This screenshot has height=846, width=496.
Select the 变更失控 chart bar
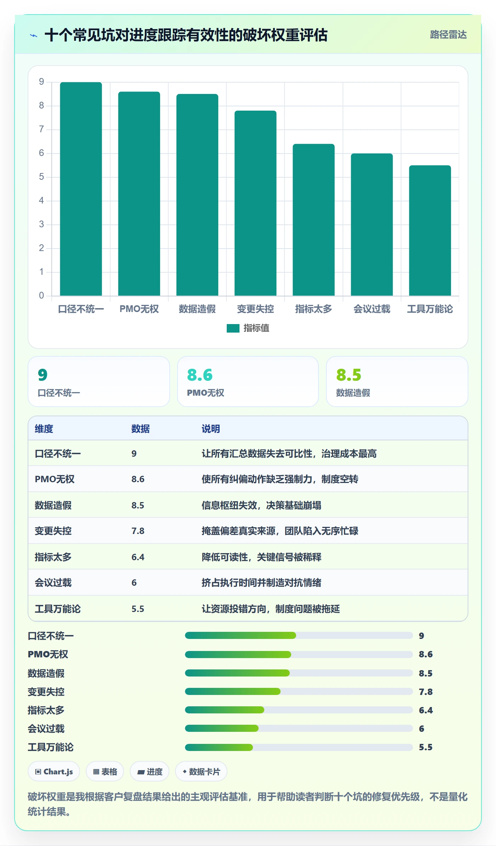pos(255,203)
